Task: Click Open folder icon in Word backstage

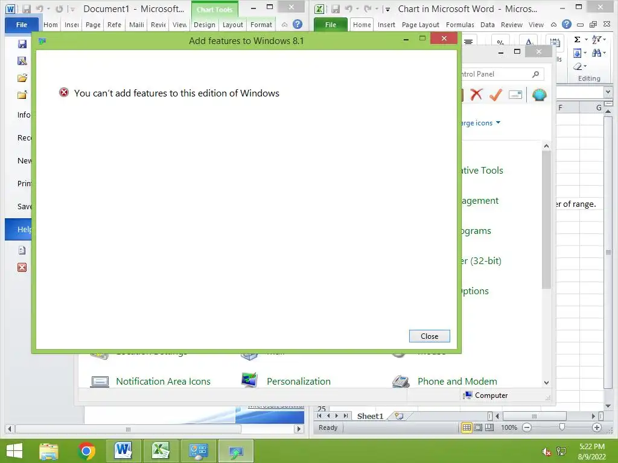Action: pyautogui.click(x=22, y=78)
